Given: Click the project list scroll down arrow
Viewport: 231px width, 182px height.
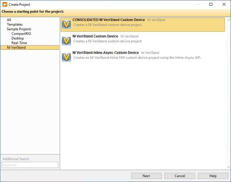Looking at the screenshot, I should 228,167.
